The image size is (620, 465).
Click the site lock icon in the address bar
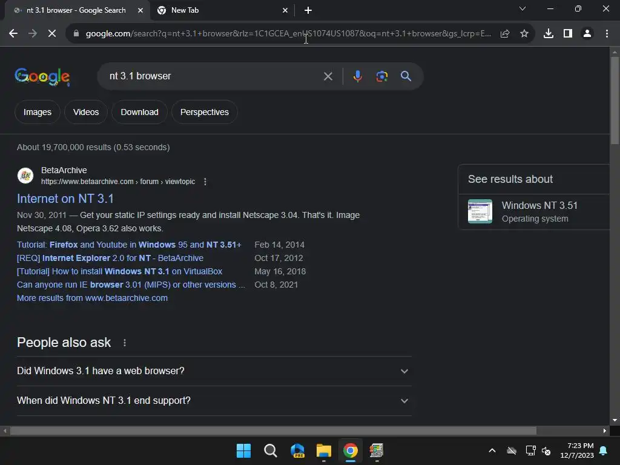(x=76, y=34)
